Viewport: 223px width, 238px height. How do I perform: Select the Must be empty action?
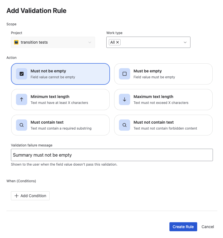pos(163,74)
